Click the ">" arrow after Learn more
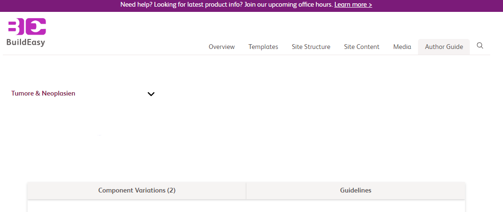Image resolution: width=503 pixels, height=212 pixels. (x=370, y=5)
